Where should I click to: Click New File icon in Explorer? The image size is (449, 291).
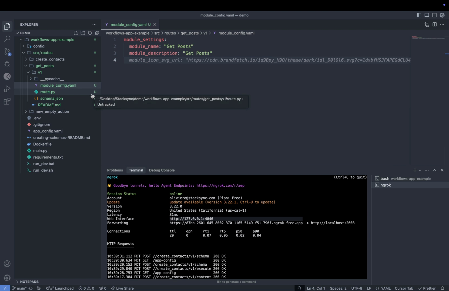coord(76,33)
